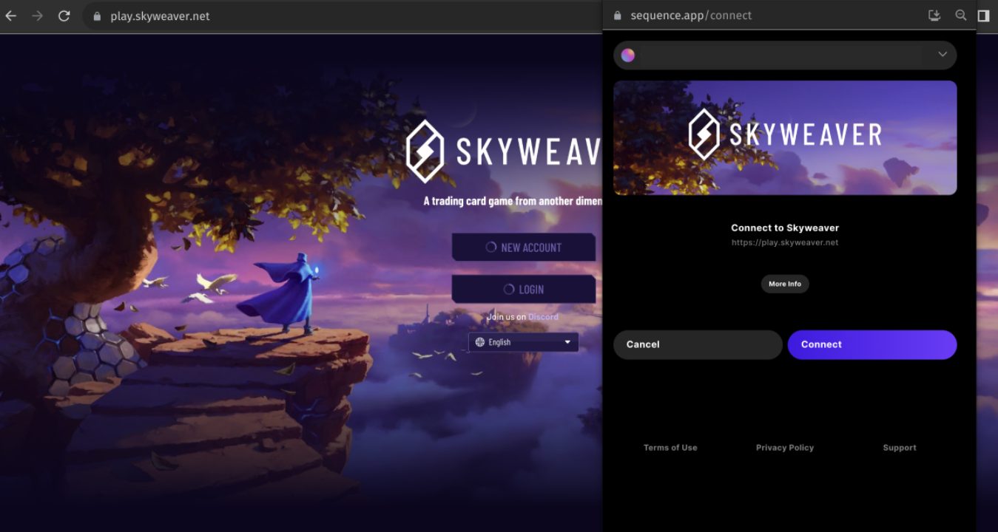
Task: Open the browser side panel icon
Action: coord(983,16)
